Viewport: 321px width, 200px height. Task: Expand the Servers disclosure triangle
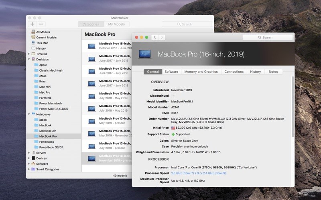point(29,153)
